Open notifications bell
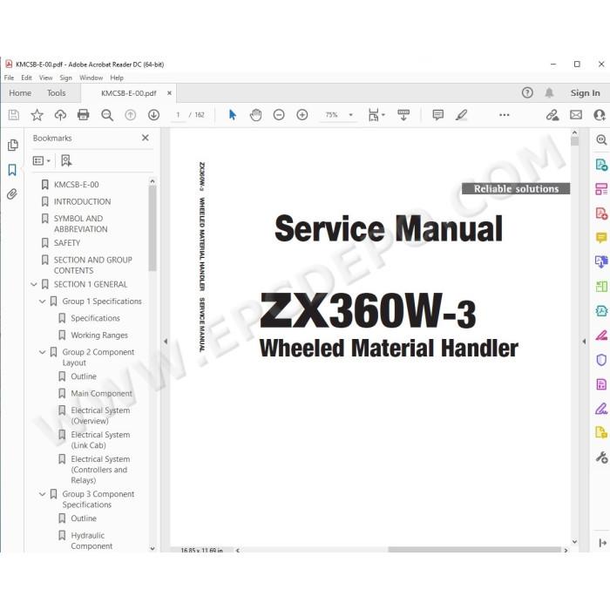This screenshot has width=610, height=610. [x=549, y=92]
